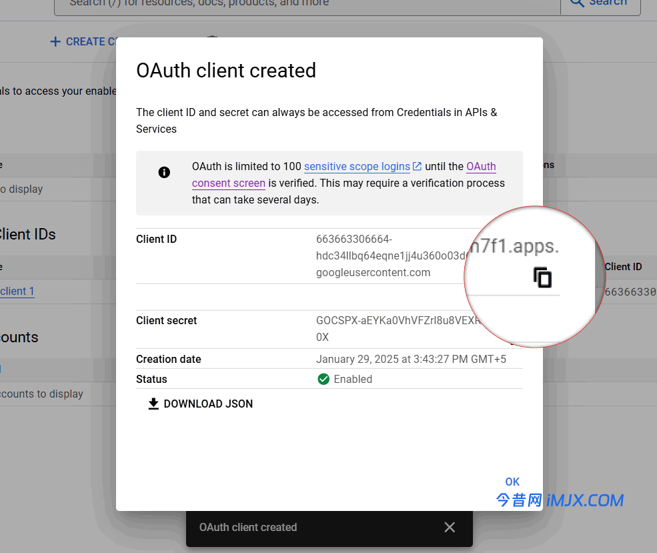Click the Client secret row label
This screenshot has width=657, height=553.
[x=166, y=320]
